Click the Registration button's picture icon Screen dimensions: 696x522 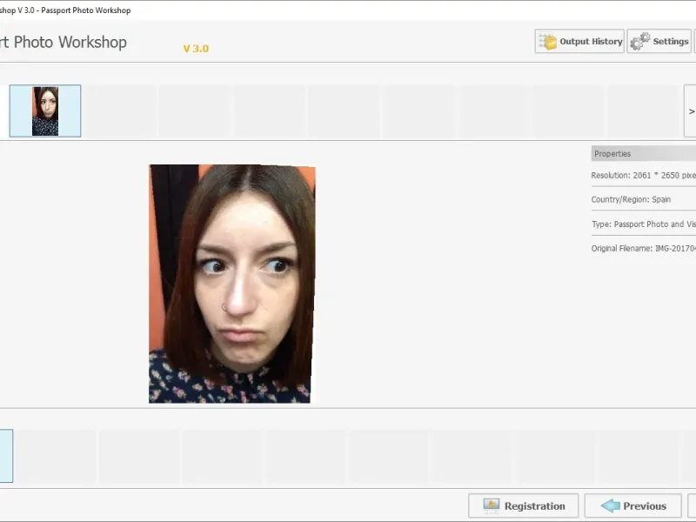[x=492, y=505]
